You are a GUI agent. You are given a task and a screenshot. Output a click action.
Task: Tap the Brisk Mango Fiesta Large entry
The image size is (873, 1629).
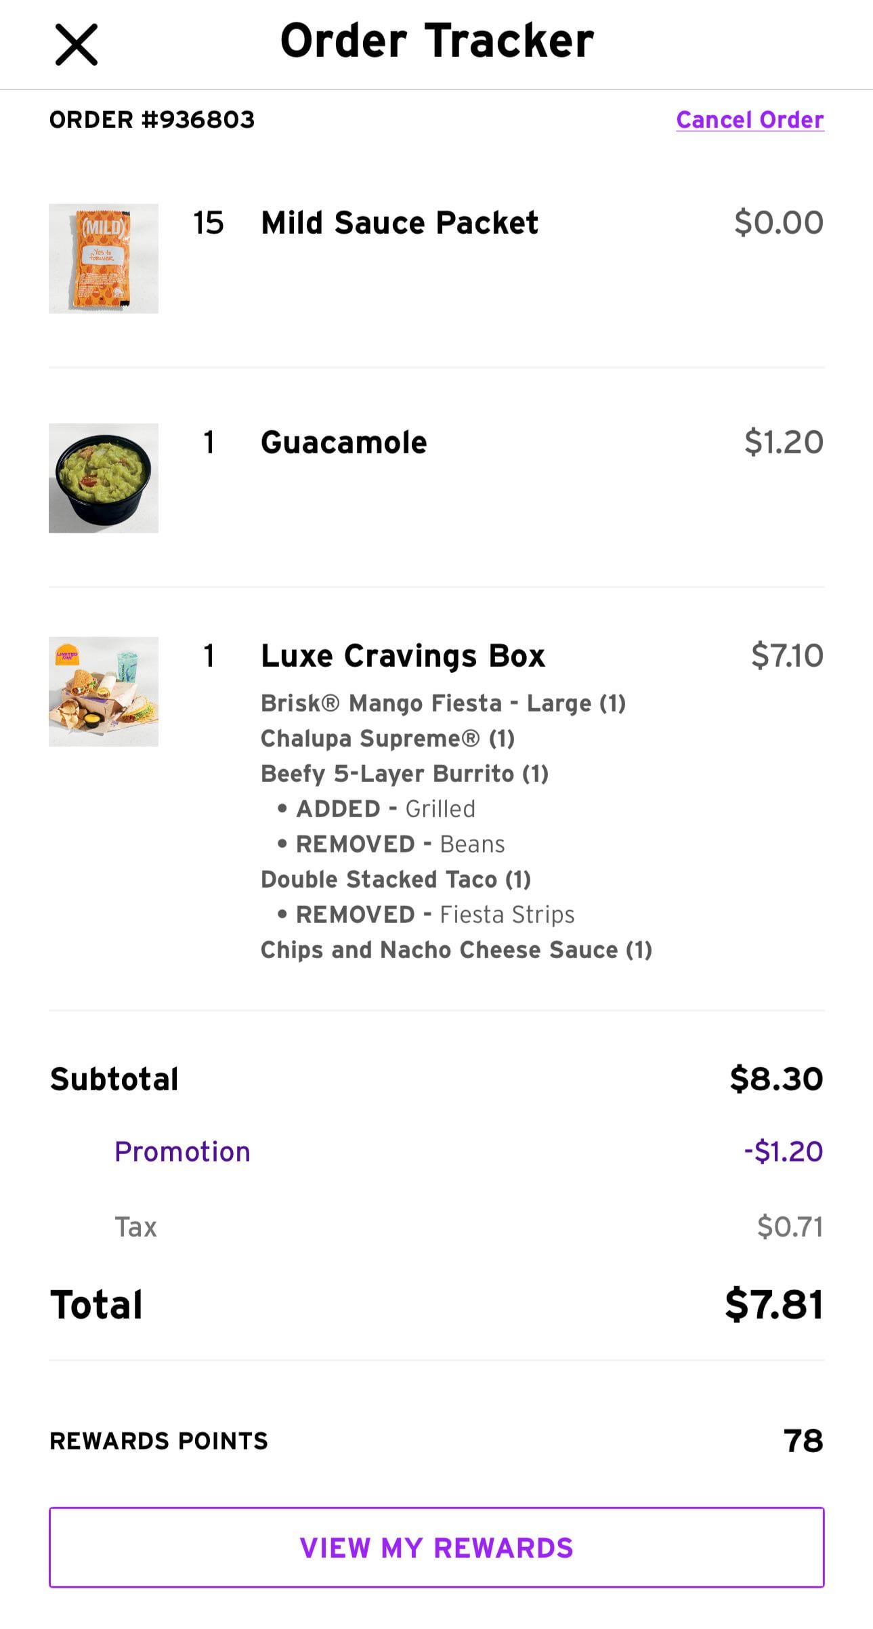[443, 703]
